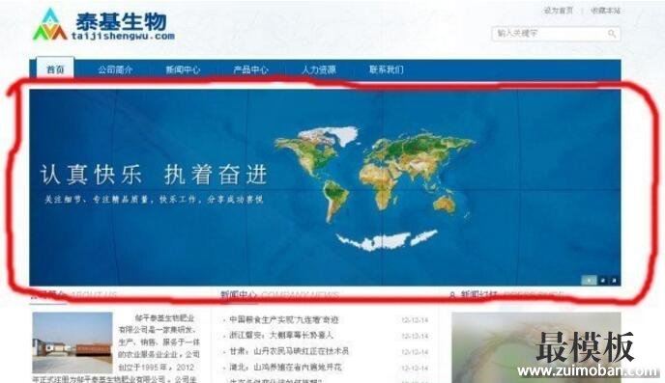Image resolution: width=665 pixels, height=383 pixels.
Task: Click the 收藏本站 link
Action: (606, 11)
